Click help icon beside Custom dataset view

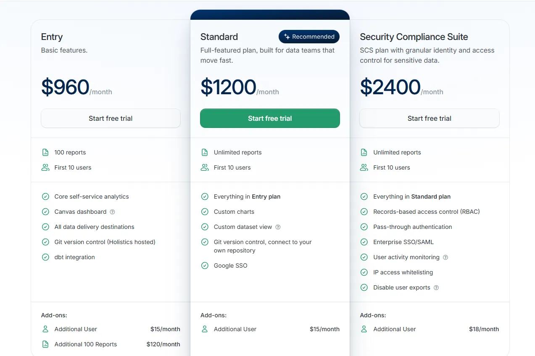[278, 227]
